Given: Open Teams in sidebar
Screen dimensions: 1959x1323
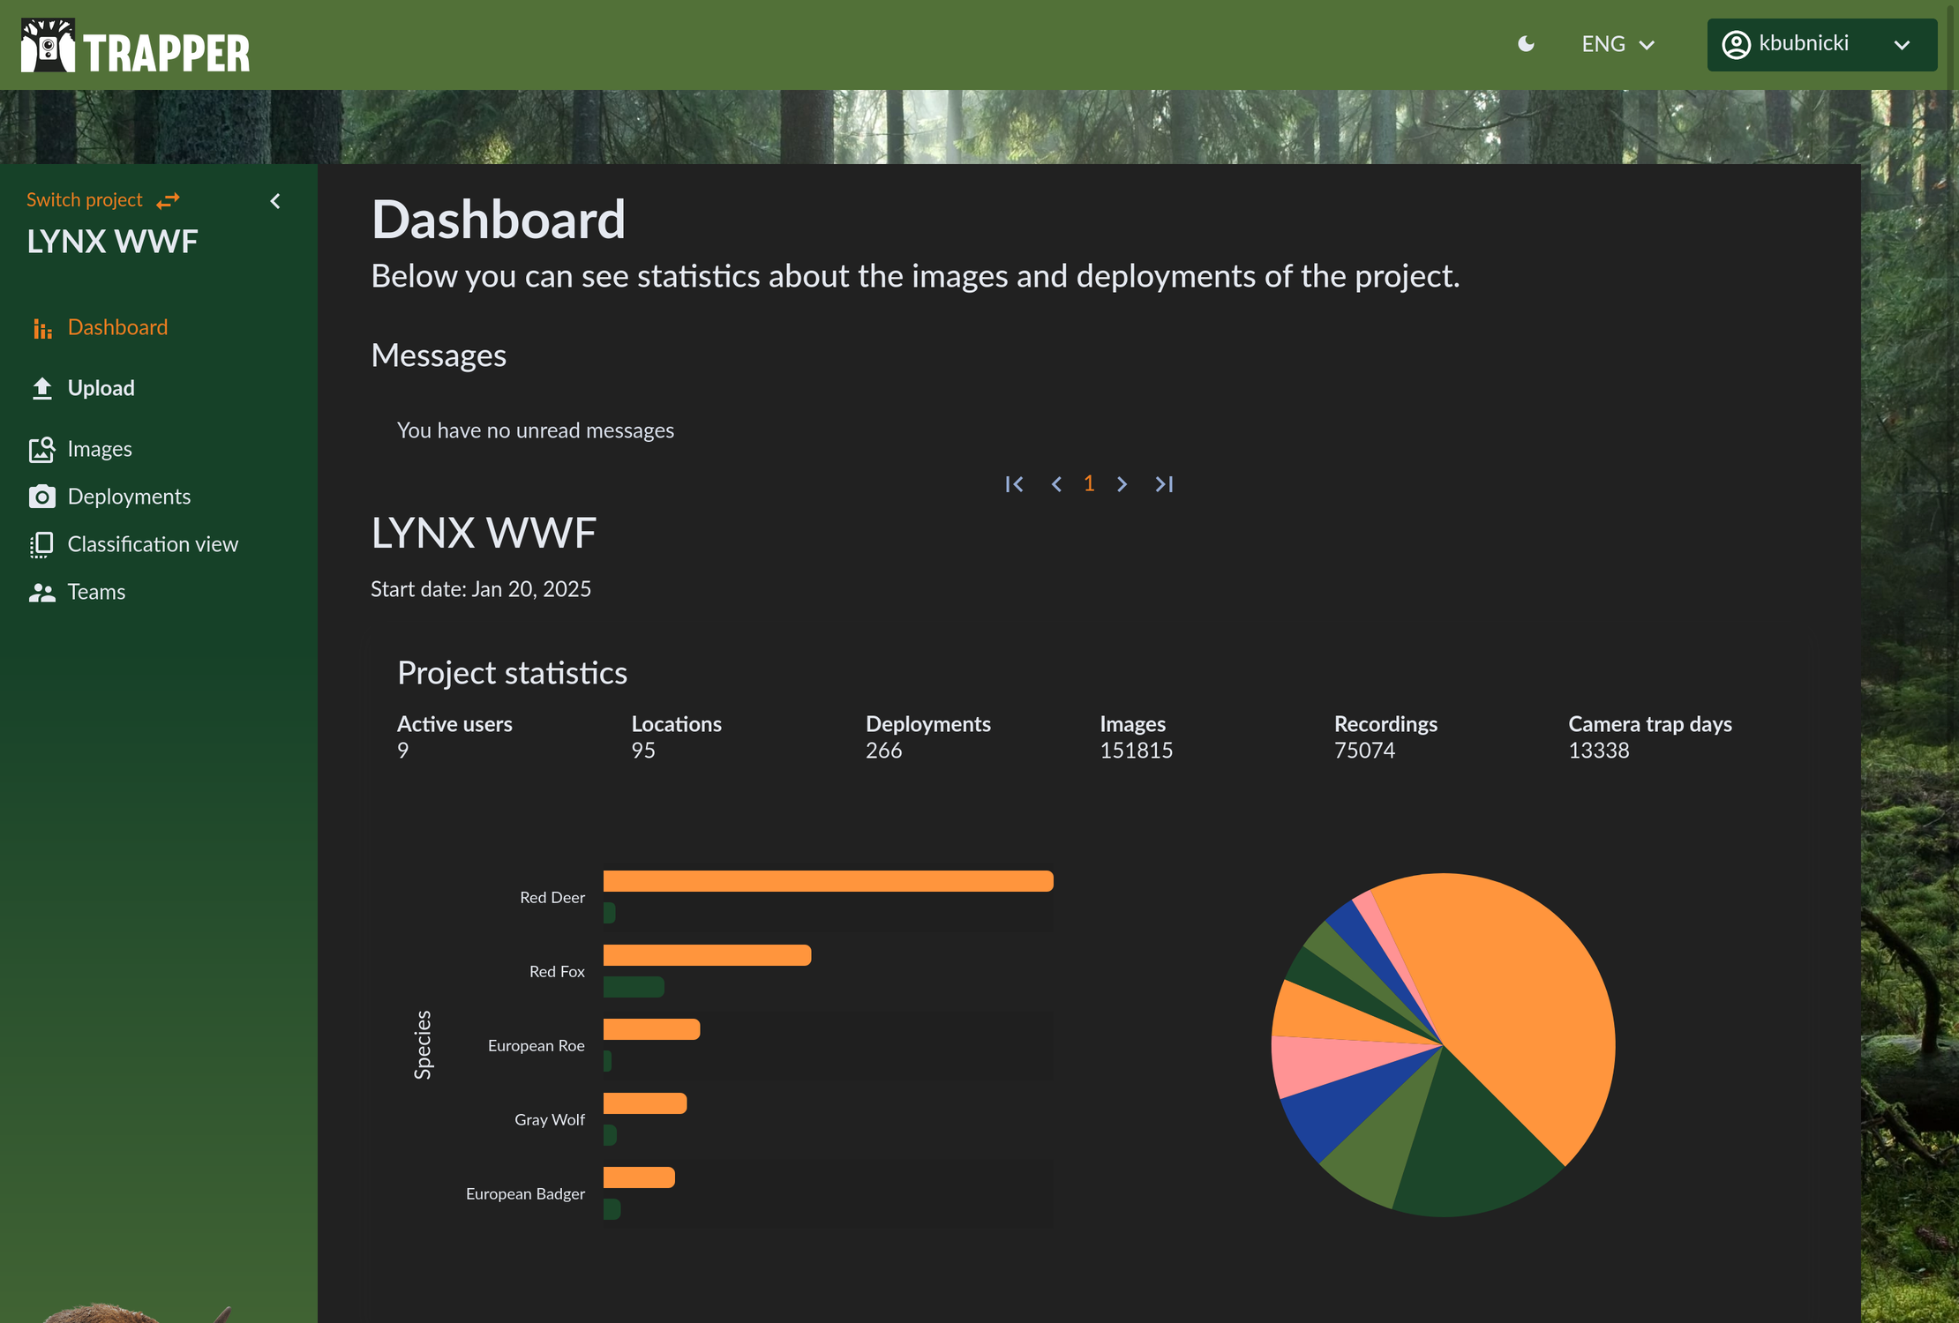Looking at the screenshot, I should tap(96, 592).
